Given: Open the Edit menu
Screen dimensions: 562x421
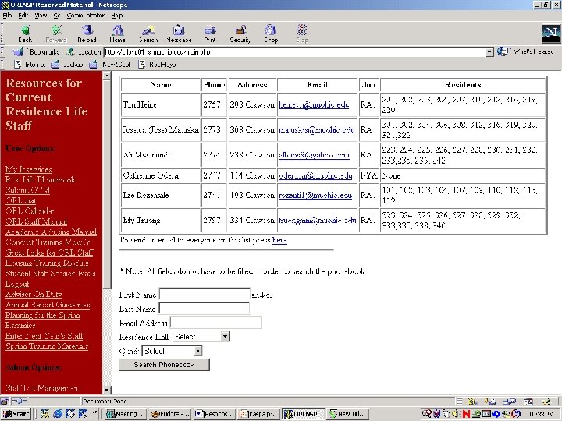Looking at the screenshot, I should (x=23, y=15).
